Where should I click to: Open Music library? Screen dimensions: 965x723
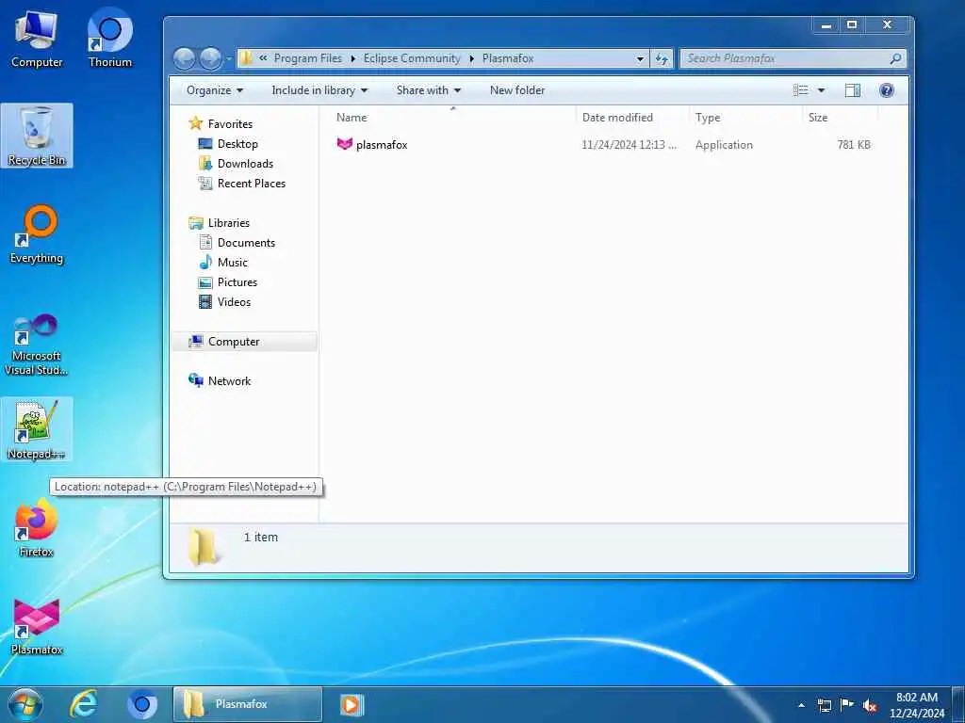(232, 262)
